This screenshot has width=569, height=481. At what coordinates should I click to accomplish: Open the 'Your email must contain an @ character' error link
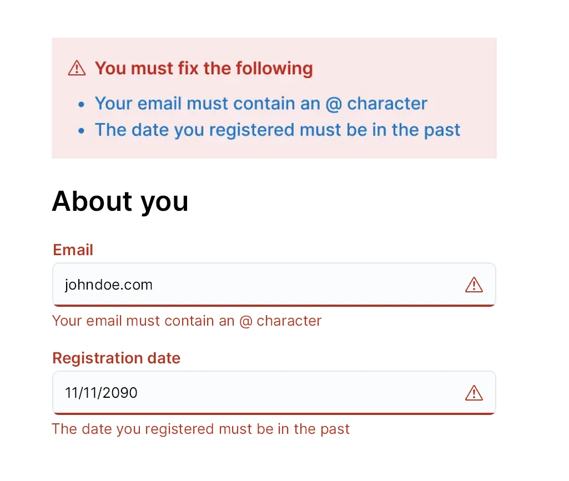click(x=261, y=103)
